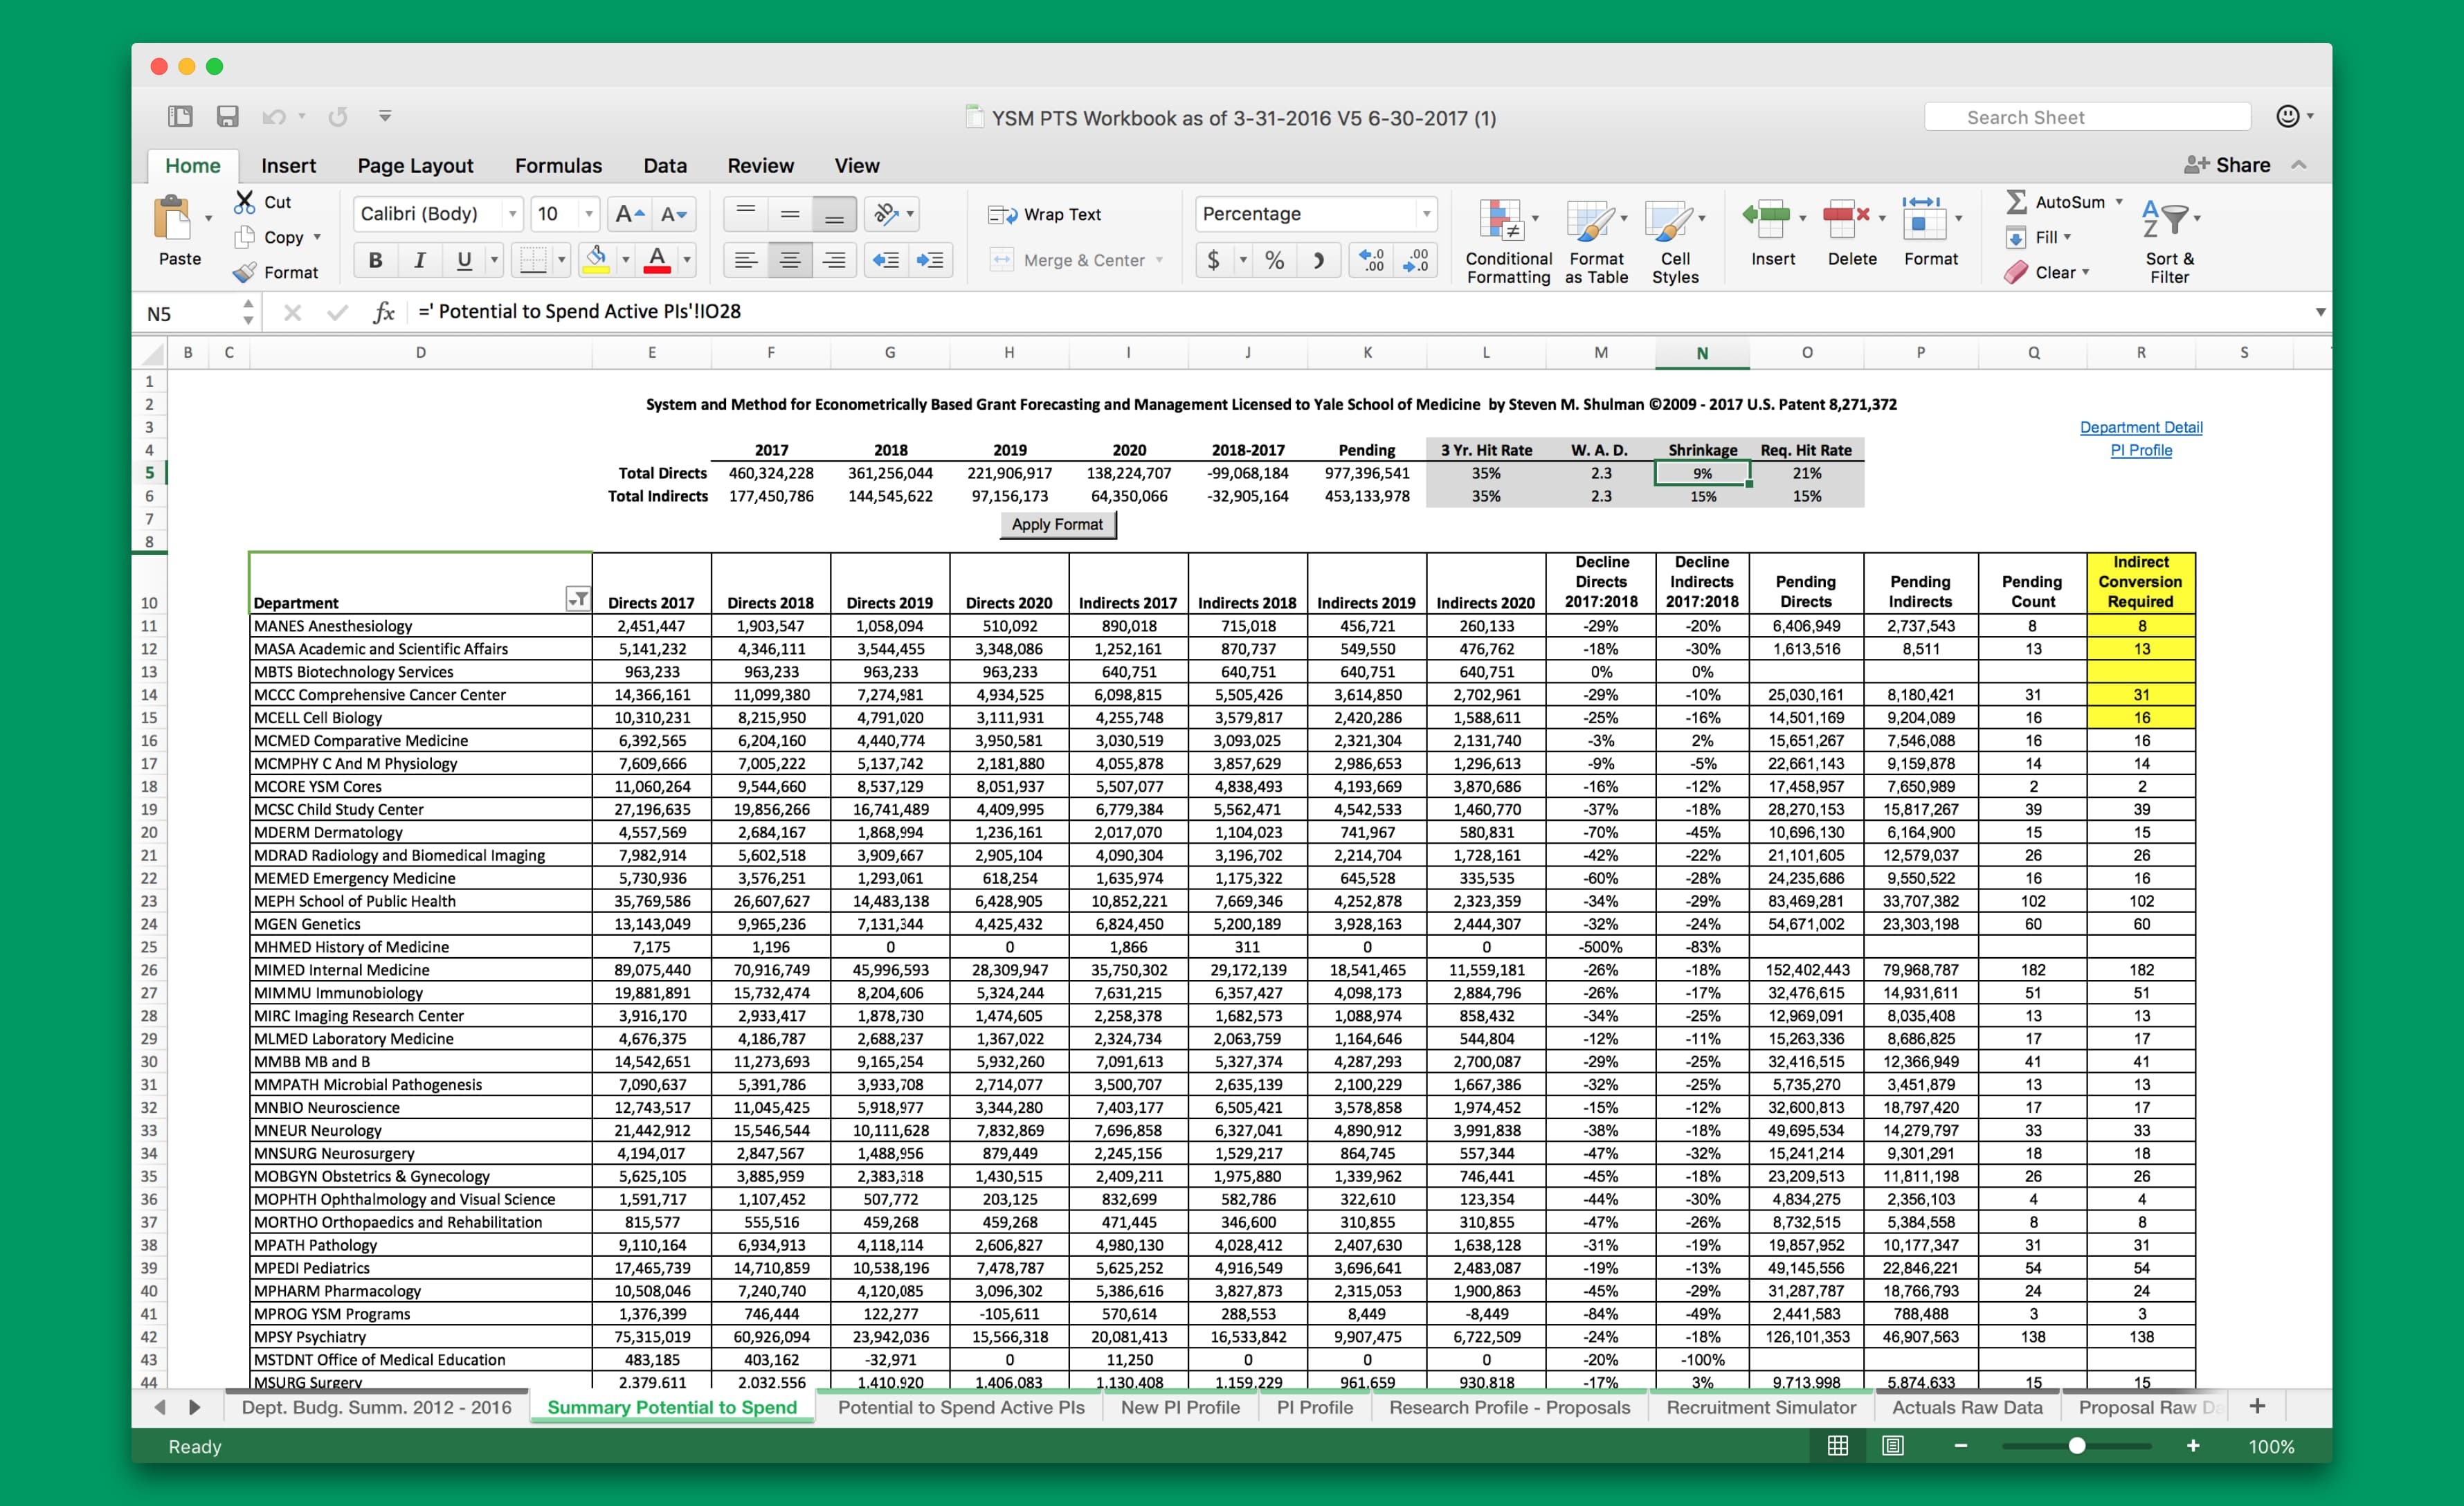The width and height of the screenshot is (2464, 1506).
Task: Switch to Page Layout view in status bar
Action: (1893, 1446)
